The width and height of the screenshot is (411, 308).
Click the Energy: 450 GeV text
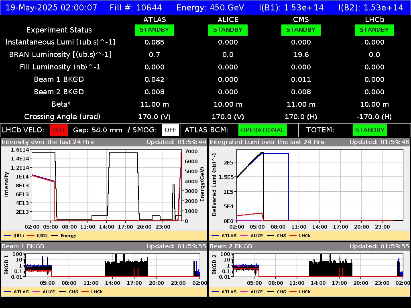pos(210,7)
